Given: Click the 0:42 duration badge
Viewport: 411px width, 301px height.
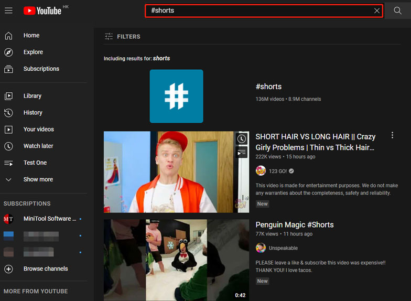Looking at the screenshot, I should tap(240, 295).
